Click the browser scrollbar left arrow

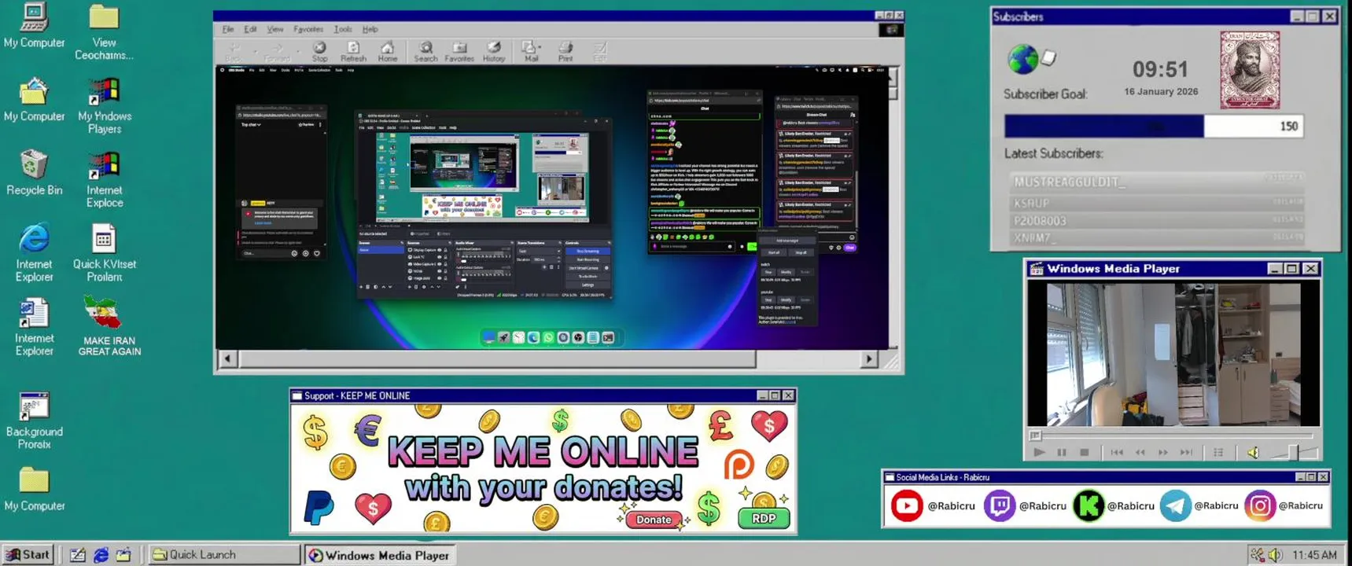[x=227, y=358]
